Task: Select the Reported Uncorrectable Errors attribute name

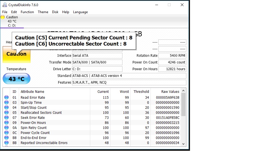Action: pyautogui.click(x=44, y=143)
